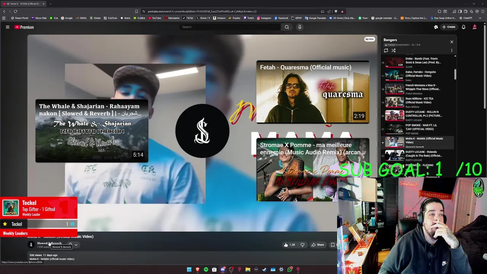Click the Brave shields icon in address bar

pos(336,11)
